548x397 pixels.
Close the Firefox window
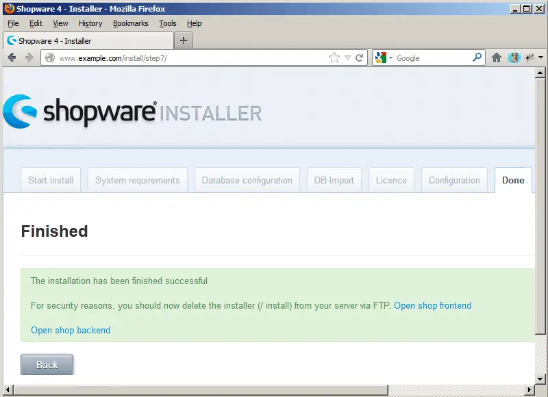[x=539, y=9]
